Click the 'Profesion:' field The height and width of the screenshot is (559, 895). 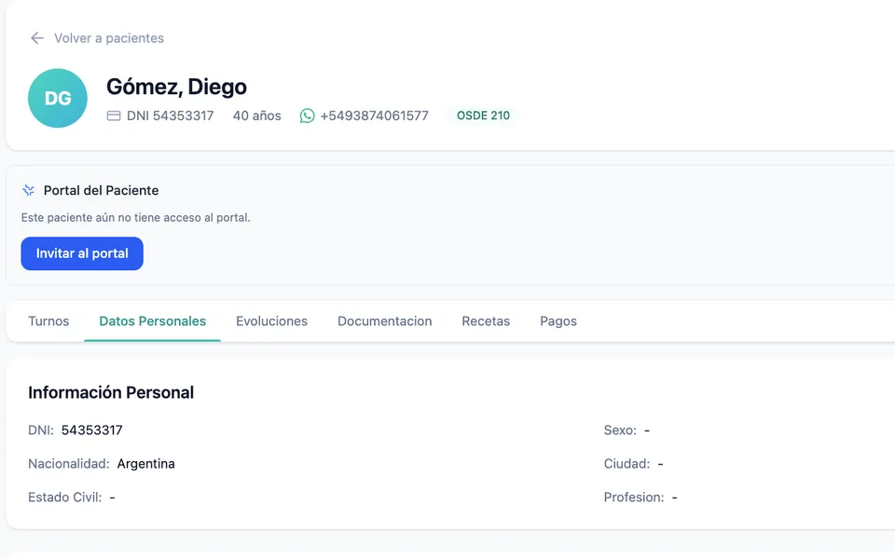click(640, 498)
